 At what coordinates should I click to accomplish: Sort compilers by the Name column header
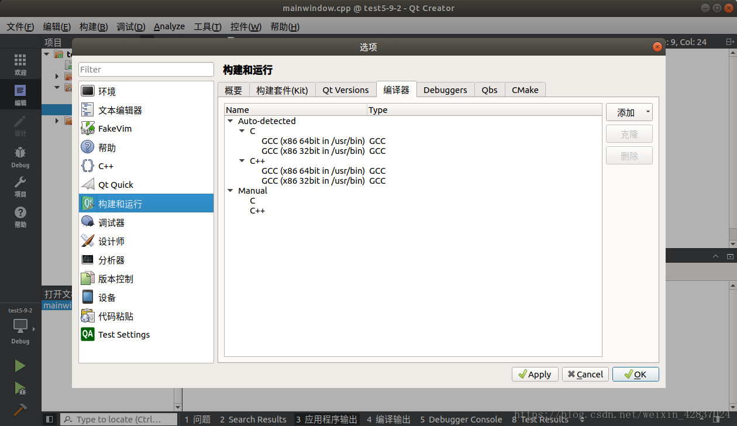(296, 110)
